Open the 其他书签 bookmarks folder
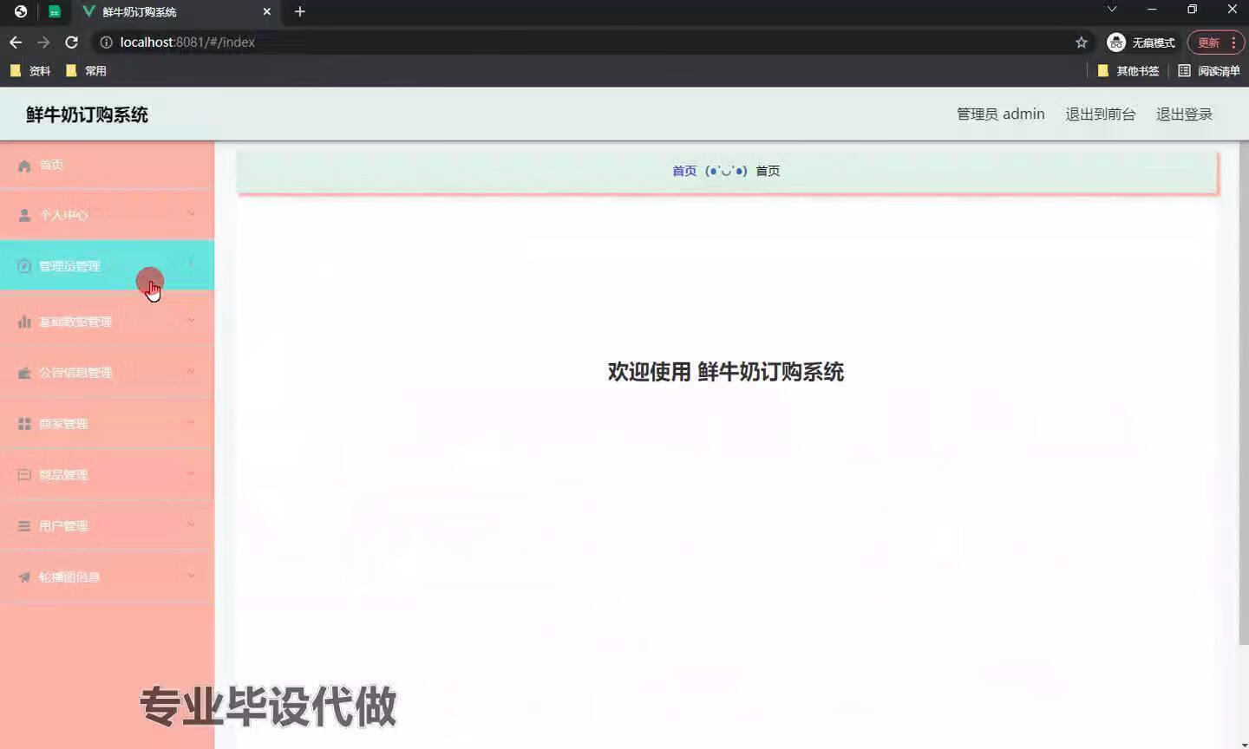The image size is (1249, 749). 1128,71
